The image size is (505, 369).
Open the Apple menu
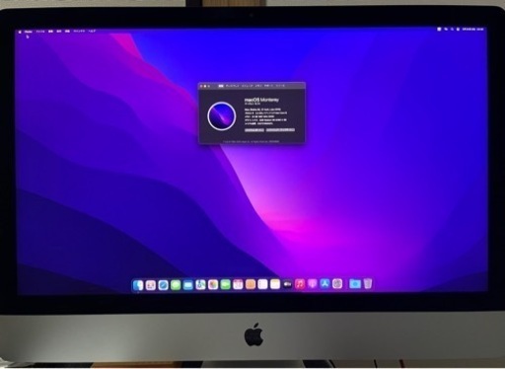point(20,32)
